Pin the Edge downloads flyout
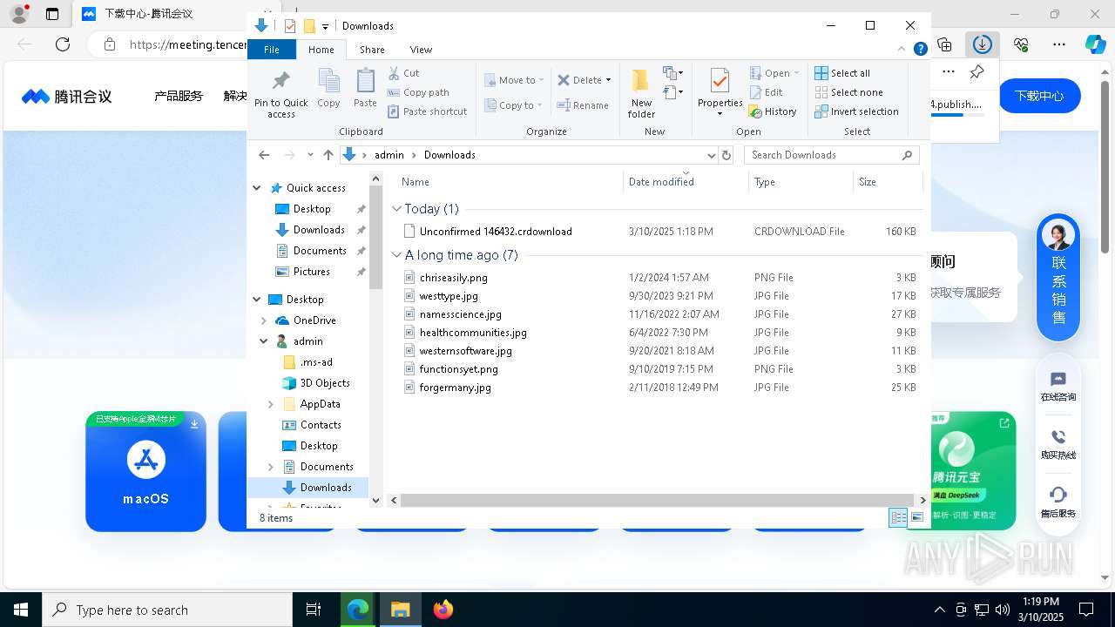Image resolution: width=1115 pixels, height=627 pixels. click(977, 72)
